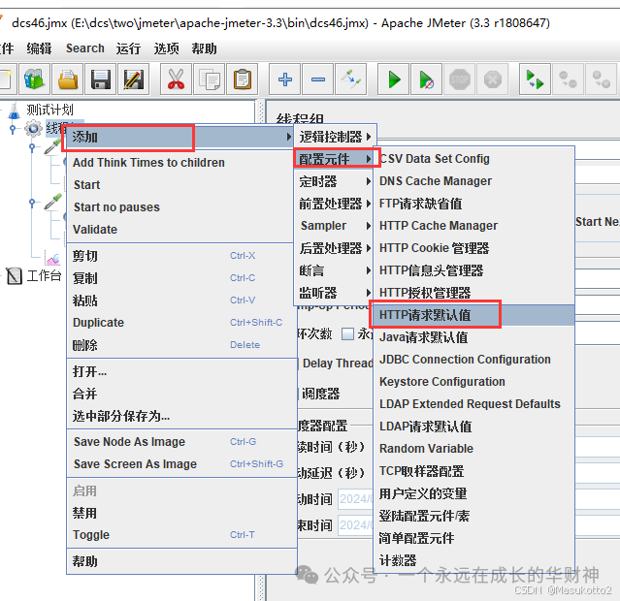Open the 添加 context menu entry

[179, 137]
